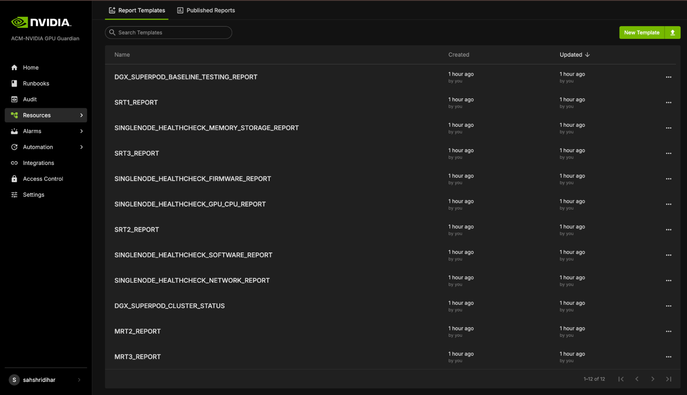Click the Search Templates field
687x395 pixels.
[x=168, y=33]
